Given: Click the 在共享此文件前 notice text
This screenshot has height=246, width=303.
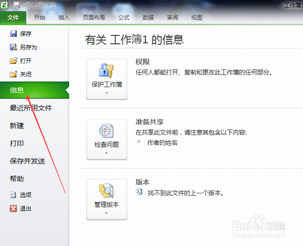Looking at the screenshot, I should coord(191,132).
